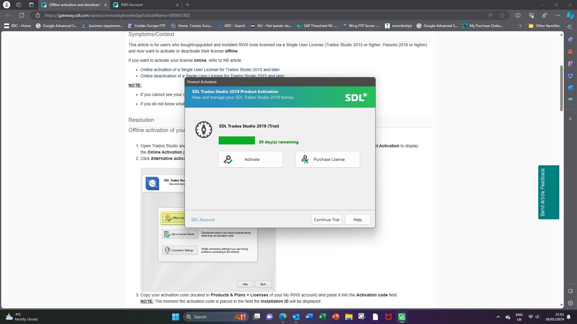Click the Continue Trial button

pyautogui.click(x=327, y=220)
